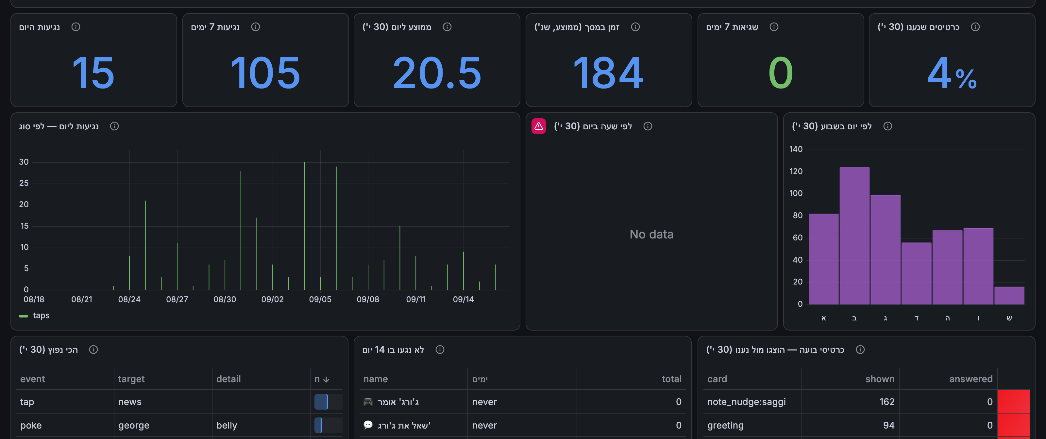Image resolution: width=1046 pixels, height=439 pixels.
Task: Click the 94 shown value in greeting row
Action: click(x=888, y=425)
